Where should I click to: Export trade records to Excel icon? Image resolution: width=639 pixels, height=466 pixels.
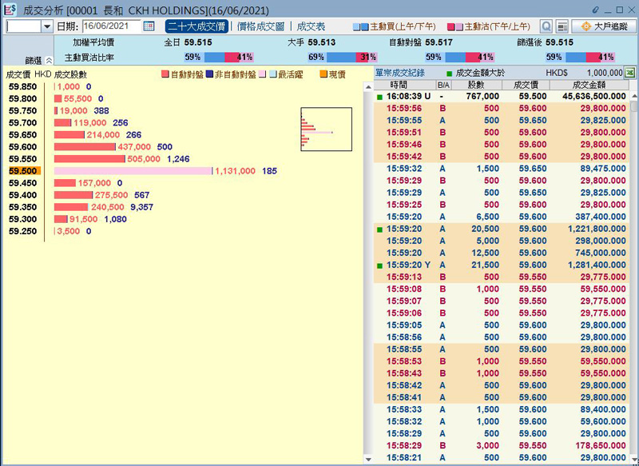pos(629,73)
